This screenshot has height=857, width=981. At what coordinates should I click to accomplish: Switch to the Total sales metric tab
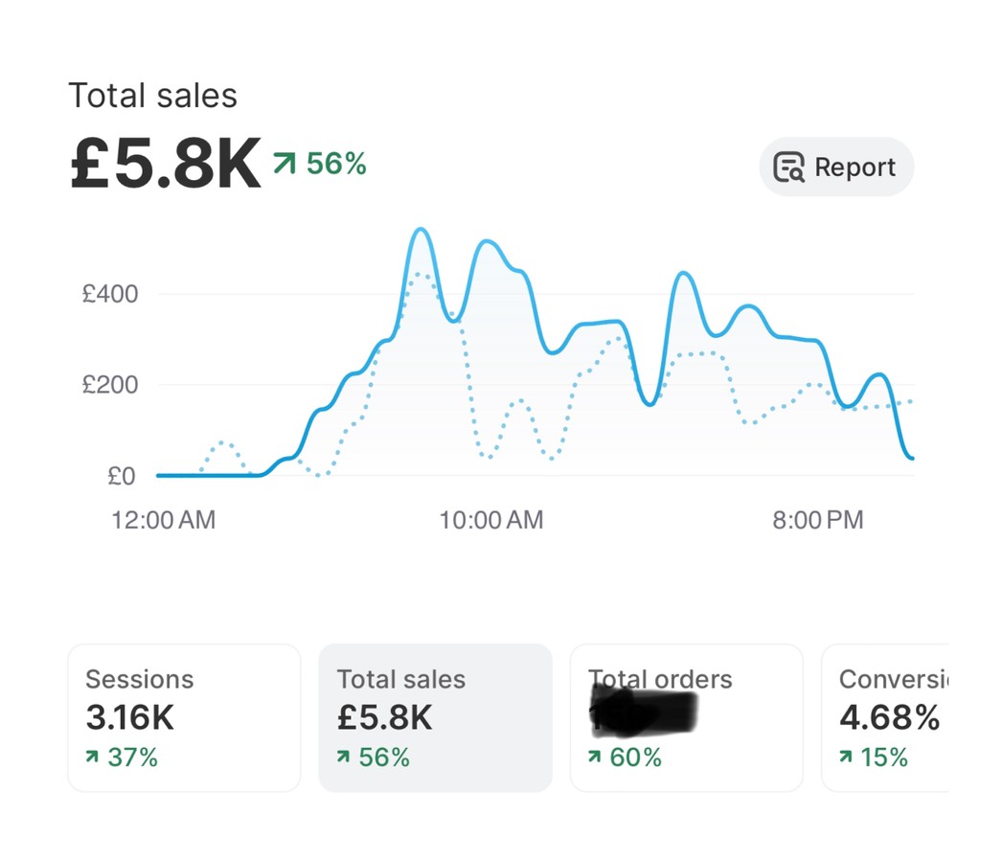[x=436, y=718]
